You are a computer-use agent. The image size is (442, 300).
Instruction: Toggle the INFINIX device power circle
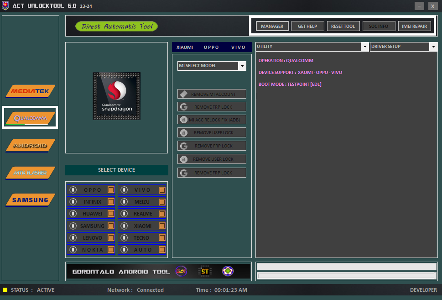[x=73, y=202]
